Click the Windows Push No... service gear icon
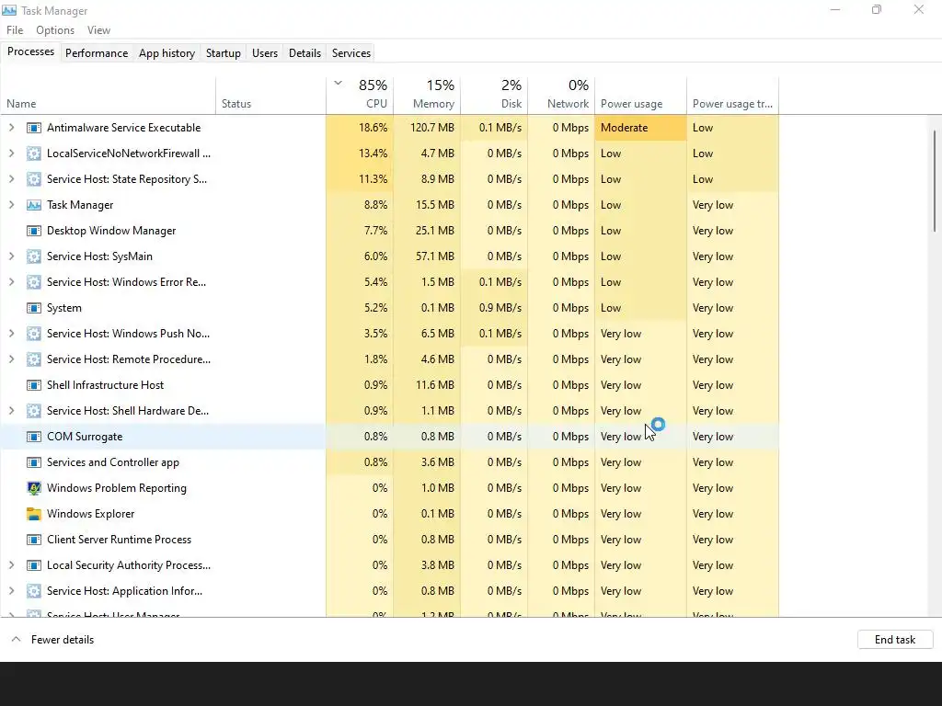The height and width of the screenshot is (706, 942). click(x=34, y=334)
